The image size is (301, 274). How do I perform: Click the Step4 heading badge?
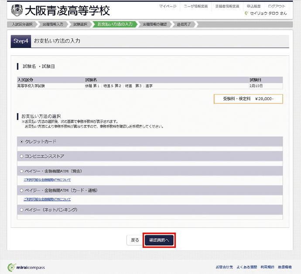[x=21, y=41]
